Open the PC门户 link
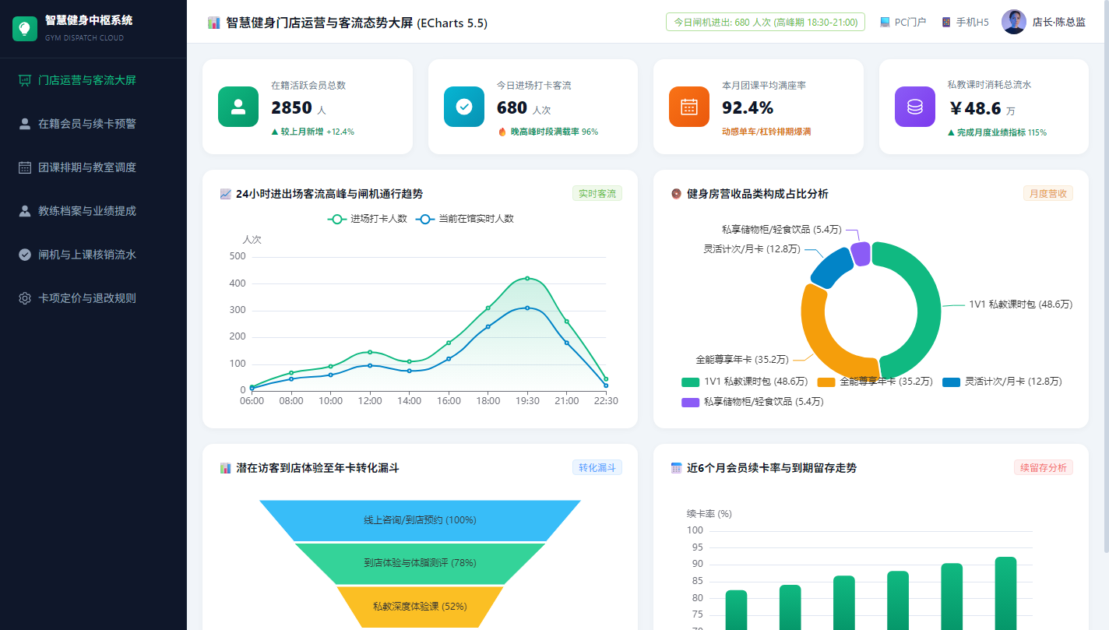Viewport: 1109px width, 630px height. [903, 23]
